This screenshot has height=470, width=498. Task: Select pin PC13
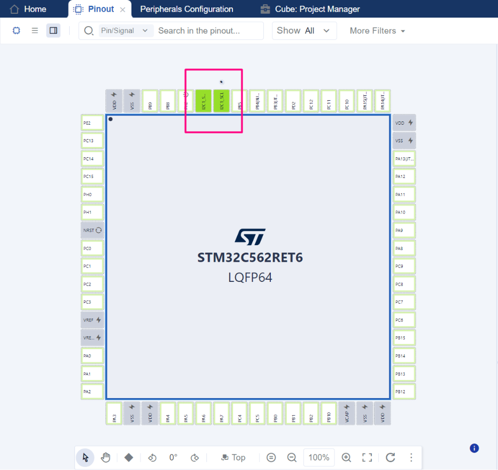[x=93, y=141]
